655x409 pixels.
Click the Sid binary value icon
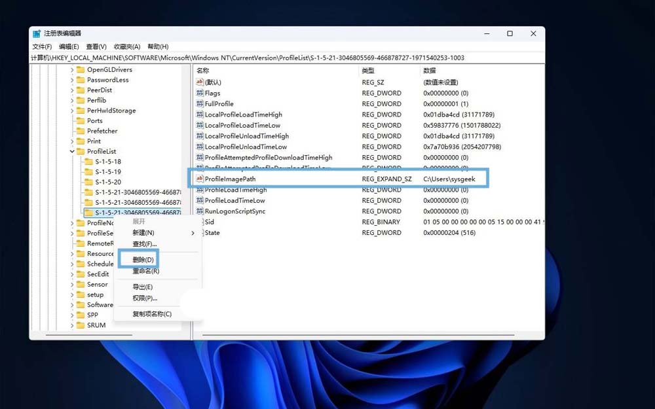click(x=200, y=222)
